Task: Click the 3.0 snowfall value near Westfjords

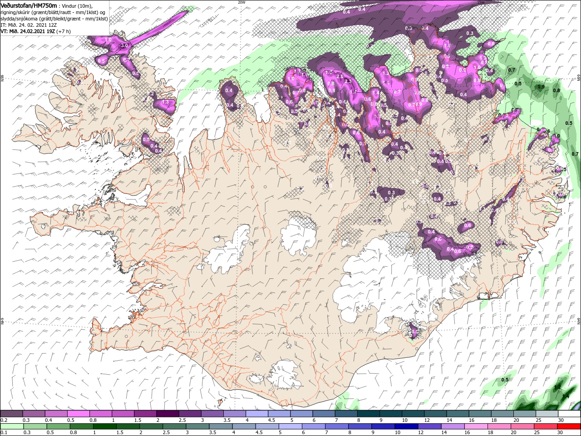Action: point(125,45)
